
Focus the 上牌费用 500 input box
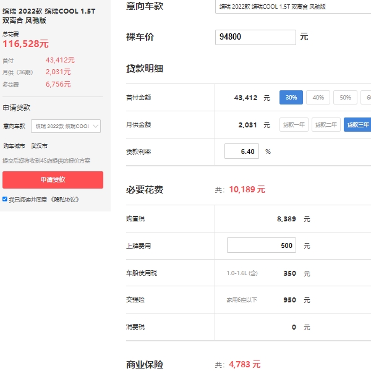pos(261,245)
